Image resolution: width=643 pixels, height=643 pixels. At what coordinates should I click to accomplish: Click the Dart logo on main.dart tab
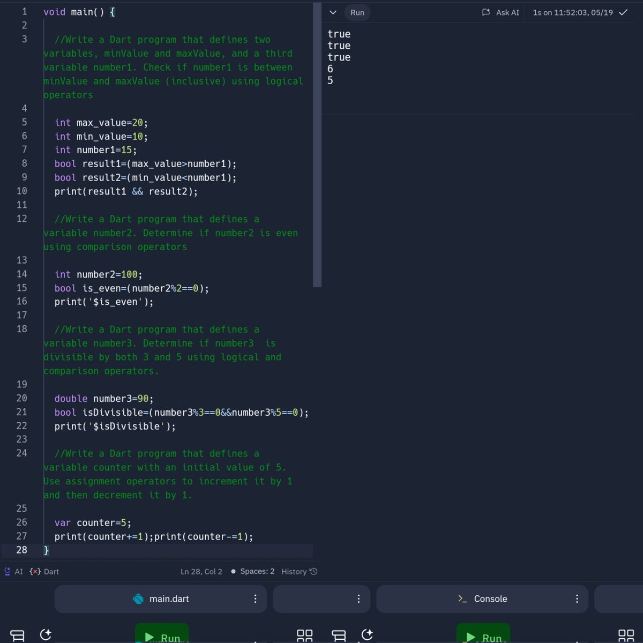click(x=138, y=599)
